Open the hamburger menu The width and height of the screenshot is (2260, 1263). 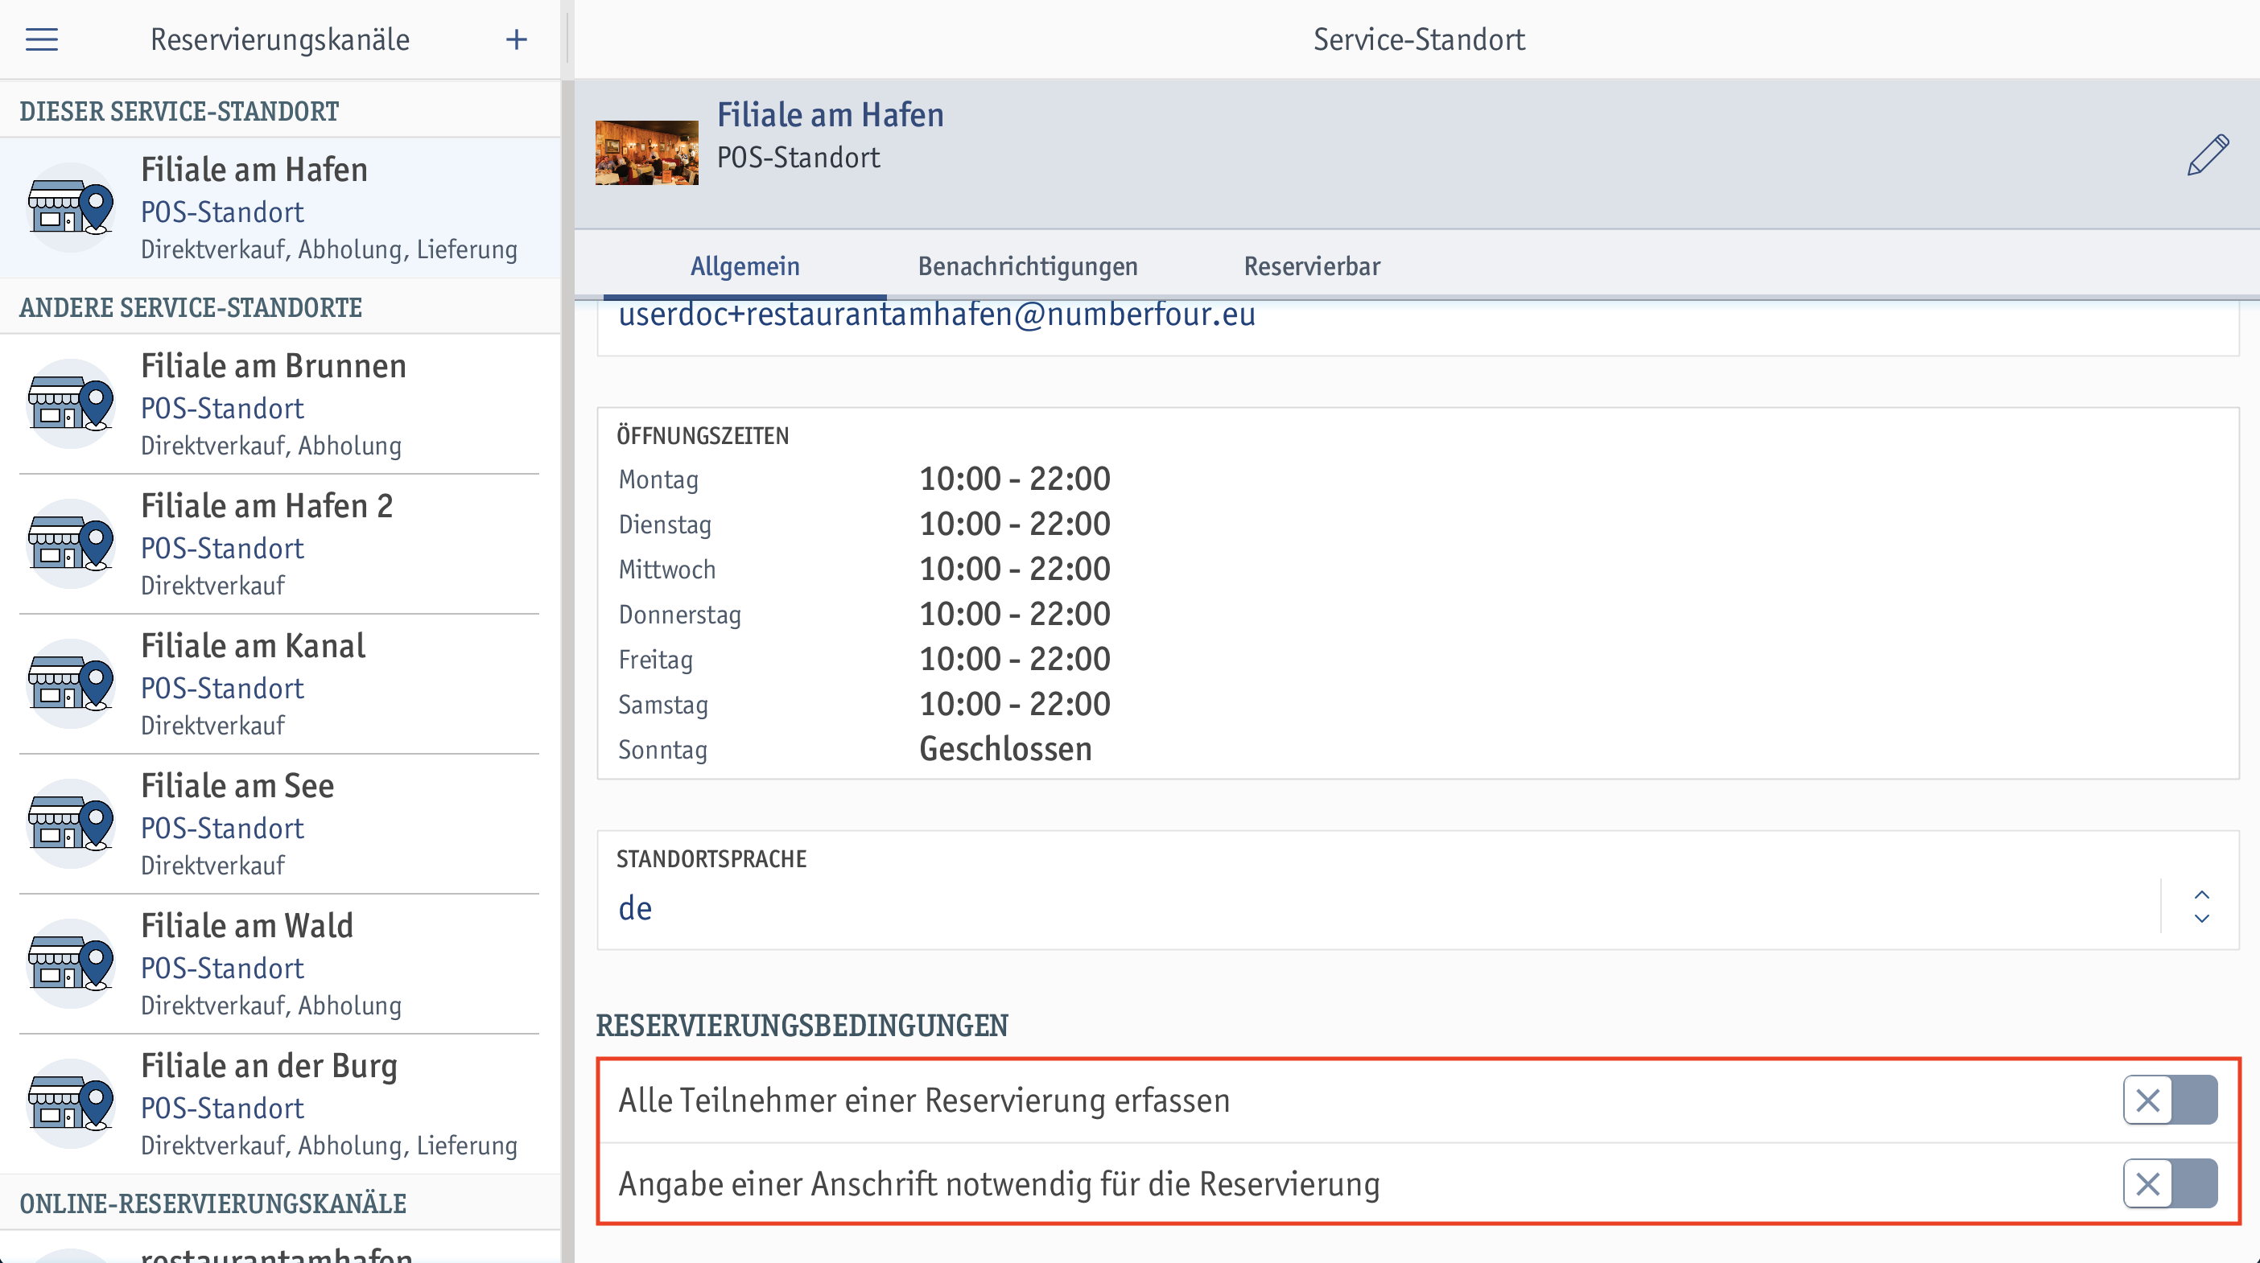click(41, 39)
